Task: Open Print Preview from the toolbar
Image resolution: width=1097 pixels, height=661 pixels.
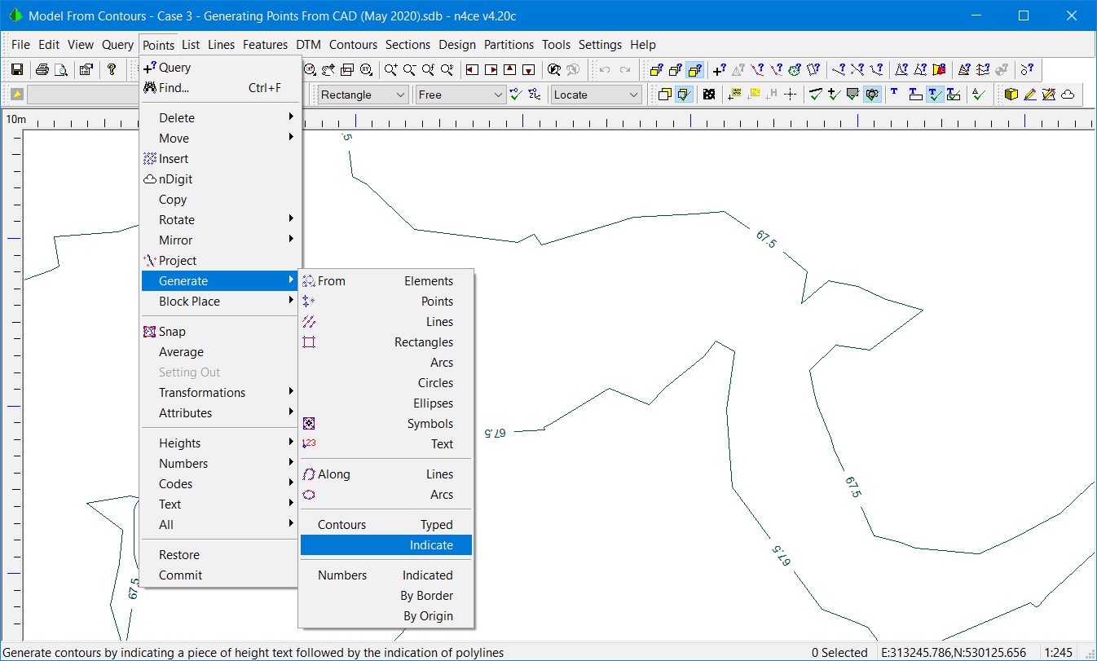Action: (62, 69)
